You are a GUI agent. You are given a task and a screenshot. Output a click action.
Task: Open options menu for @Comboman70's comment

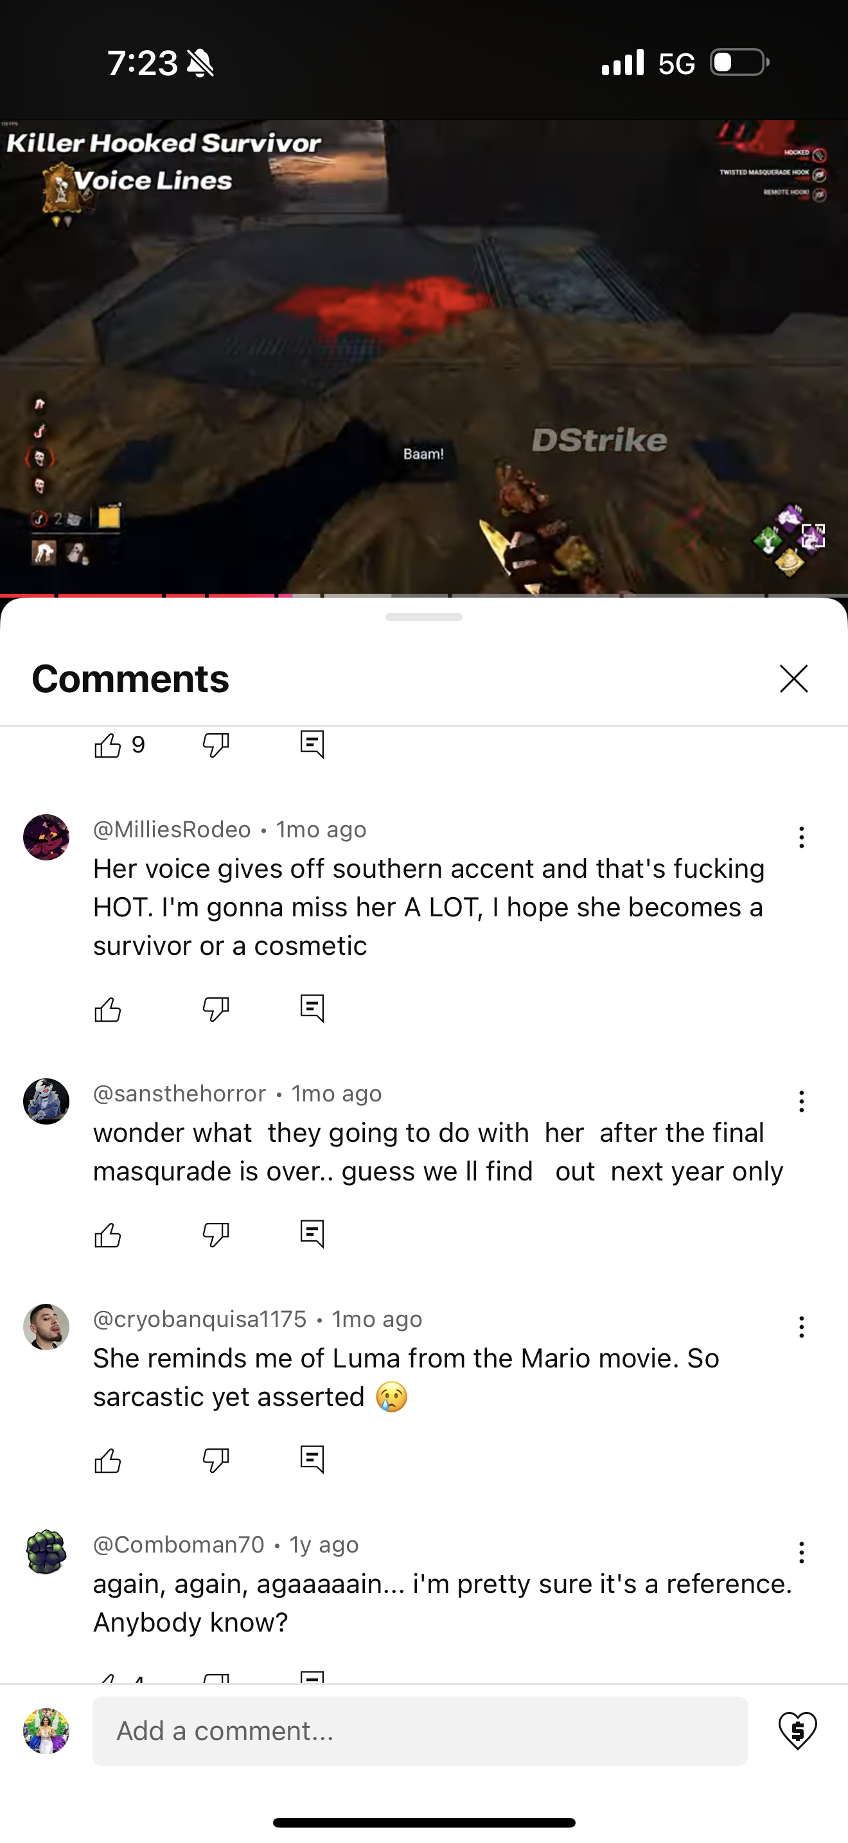[802, 1553]
